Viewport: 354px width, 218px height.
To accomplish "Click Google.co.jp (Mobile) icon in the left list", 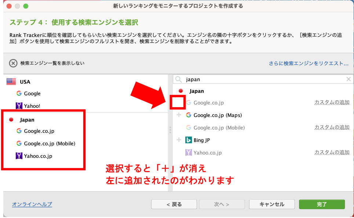I will click(x=19, y=143).
